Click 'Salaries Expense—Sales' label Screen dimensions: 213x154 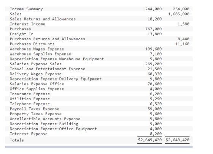click(36, 64)
